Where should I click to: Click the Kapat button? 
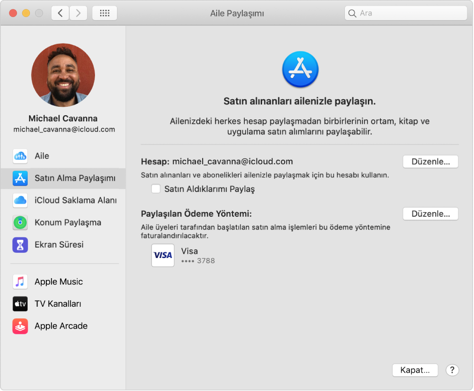[415, 370]
